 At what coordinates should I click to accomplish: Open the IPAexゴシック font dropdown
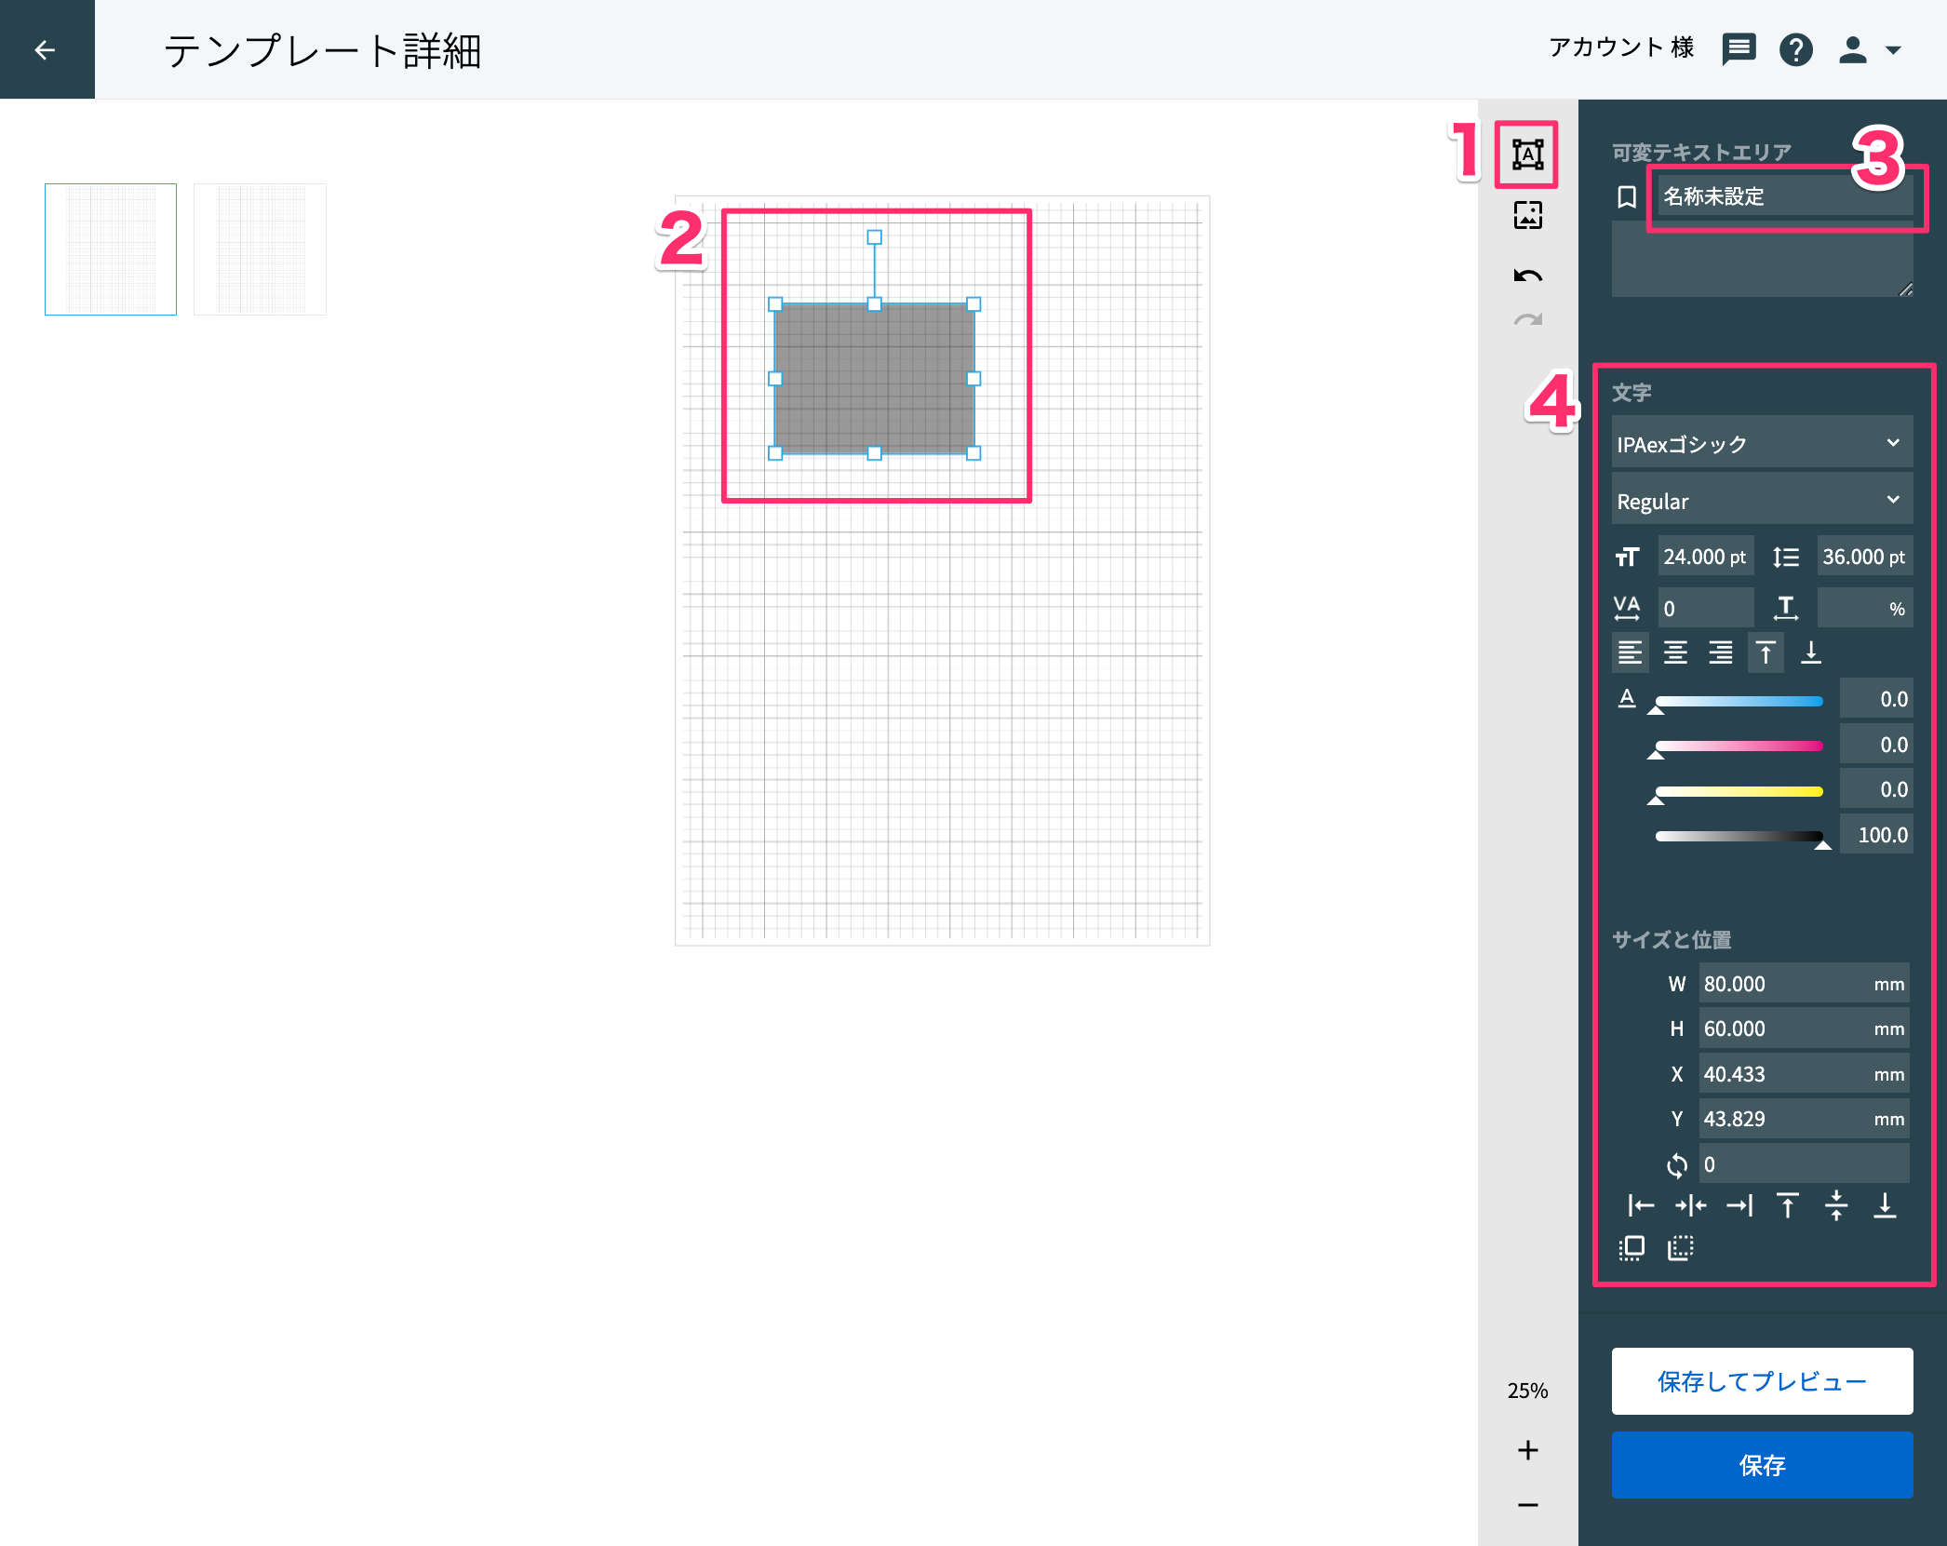[x=1762, y=443]
